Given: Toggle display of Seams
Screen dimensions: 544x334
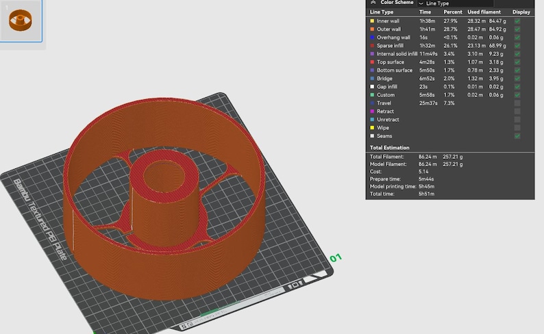Looking at the screenshot, I should pos(517,136).
